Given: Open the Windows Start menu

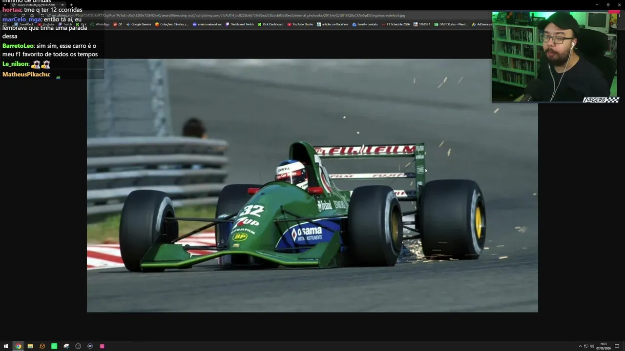Looking at the screenshot, I should [6, 346].
